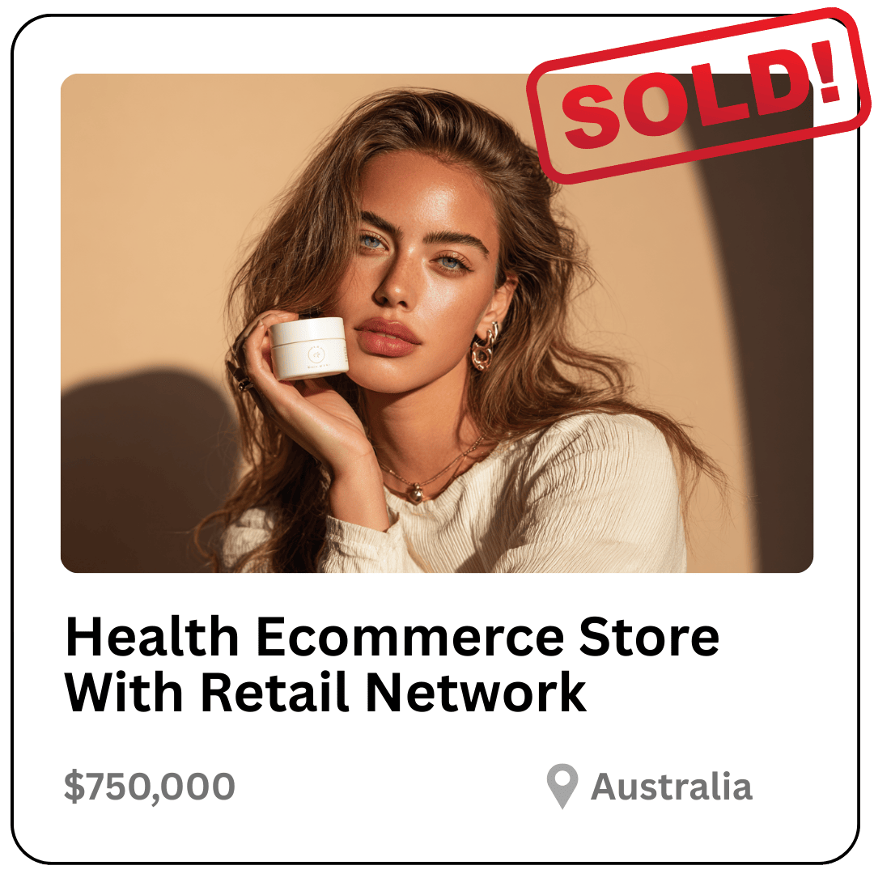
Task: Click the logo printed on the jar
Action: coord(316,354)
